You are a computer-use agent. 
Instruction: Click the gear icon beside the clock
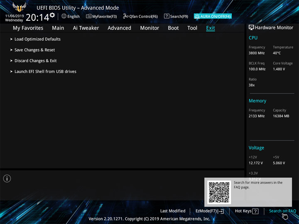52,15
